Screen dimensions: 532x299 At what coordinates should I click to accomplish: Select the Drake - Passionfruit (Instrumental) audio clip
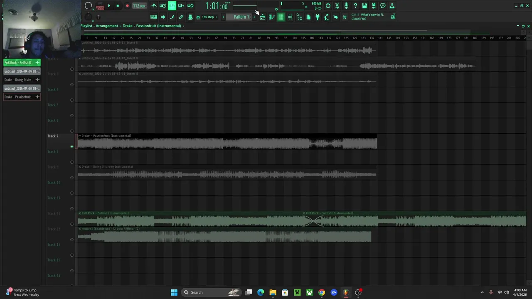[x=227, y=142]
